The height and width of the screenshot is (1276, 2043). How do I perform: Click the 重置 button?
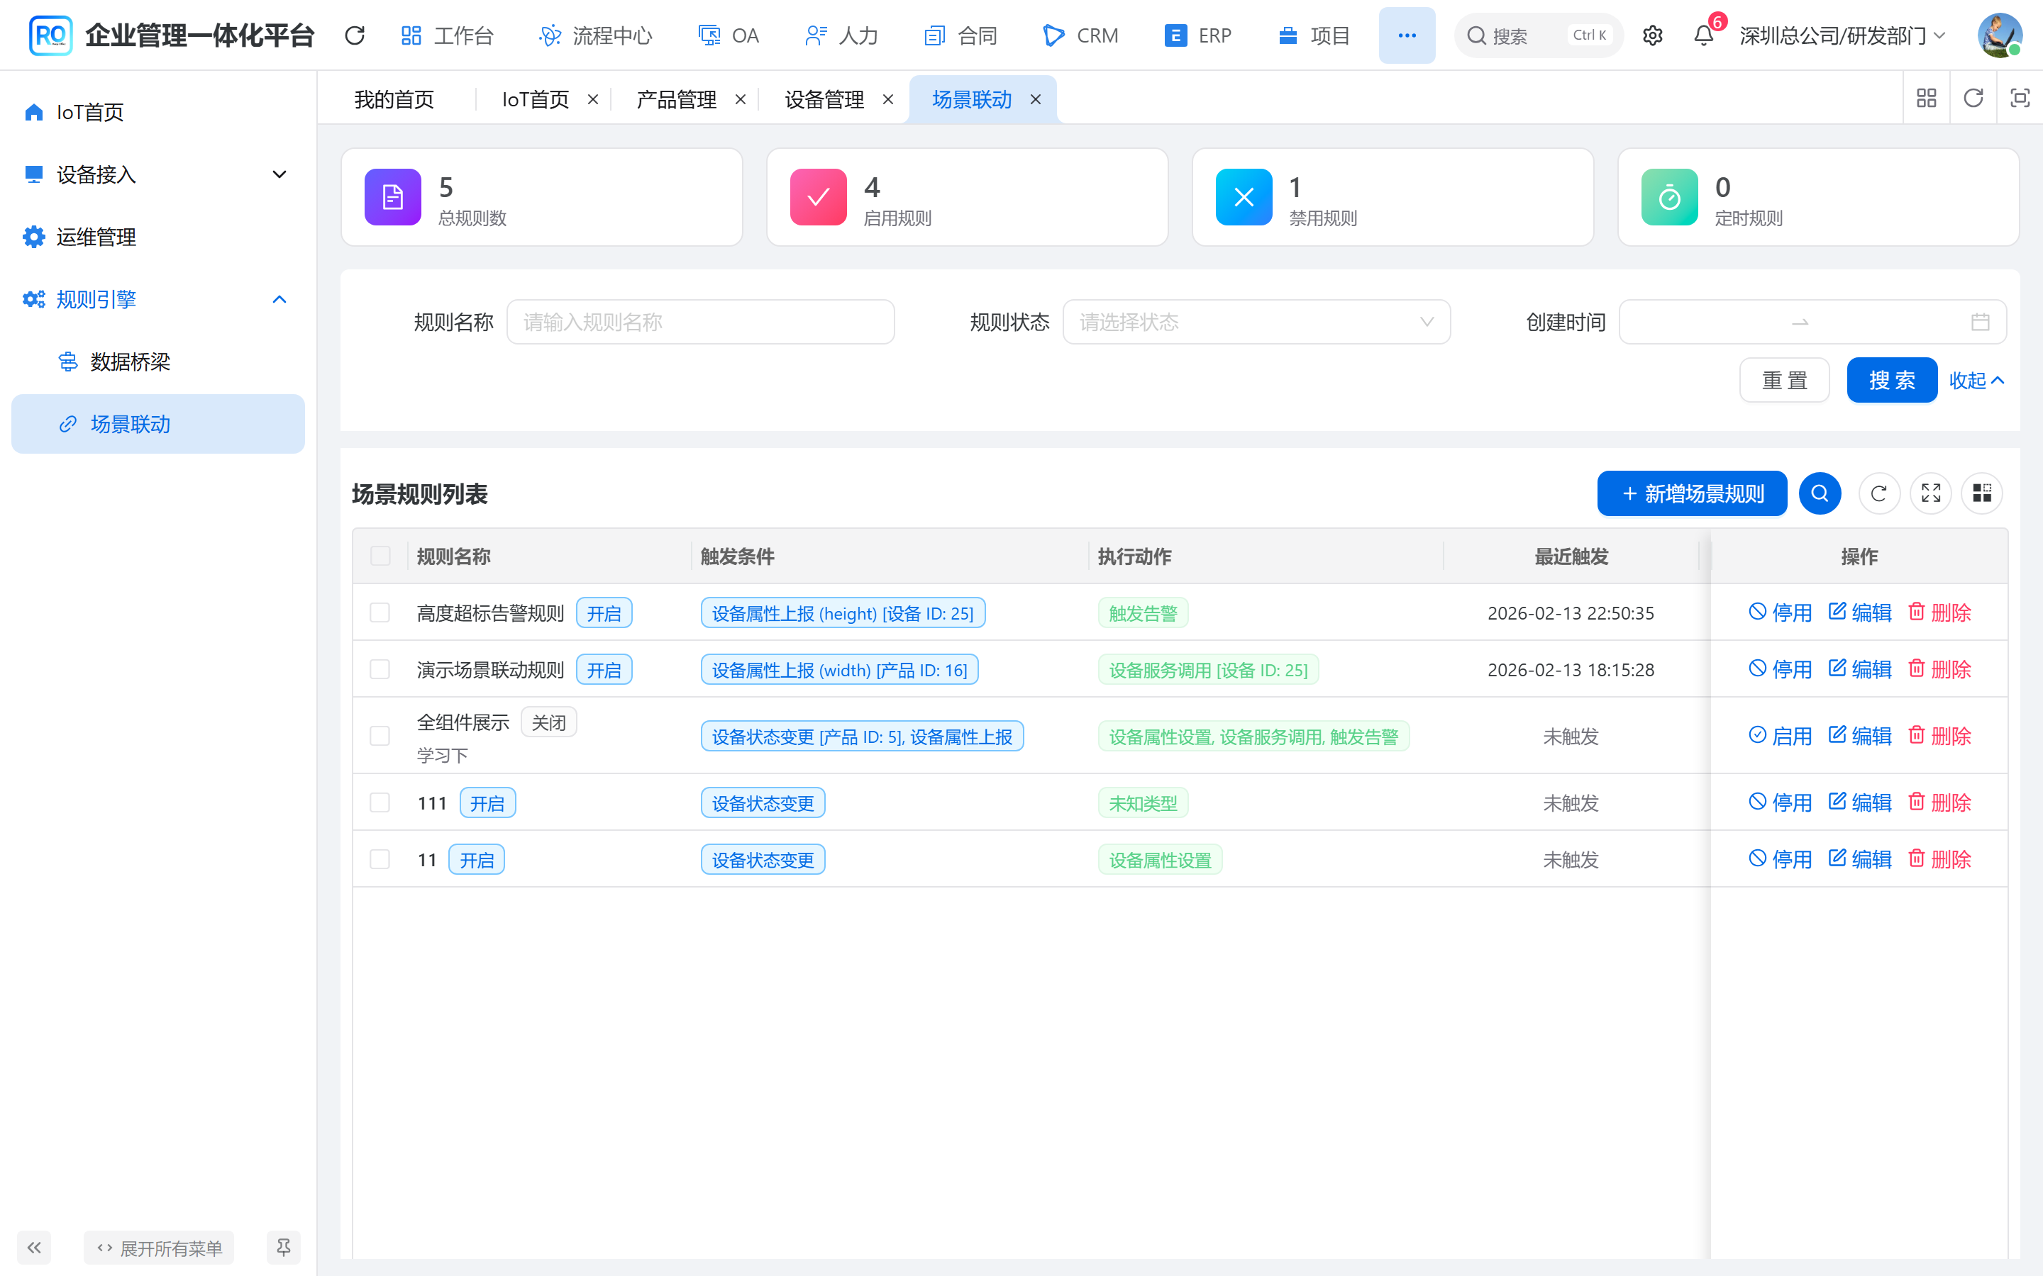point(1785,381)
